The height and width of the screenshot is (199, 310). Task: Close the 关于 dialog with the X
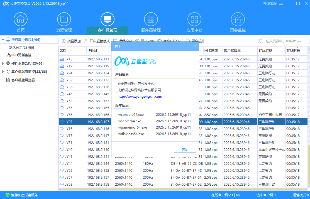pyautogui.click(x=195, y=46)
